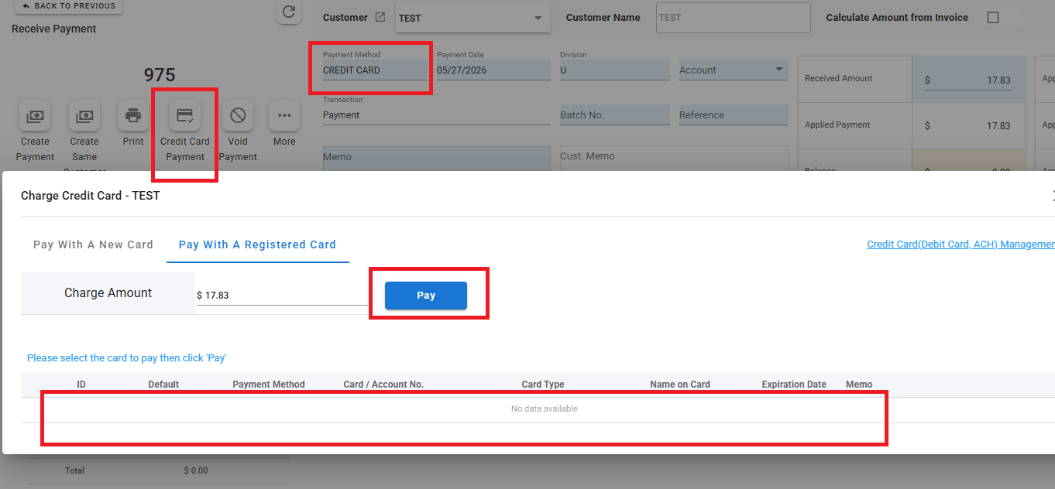Click the Division field

tap(615, 70)
